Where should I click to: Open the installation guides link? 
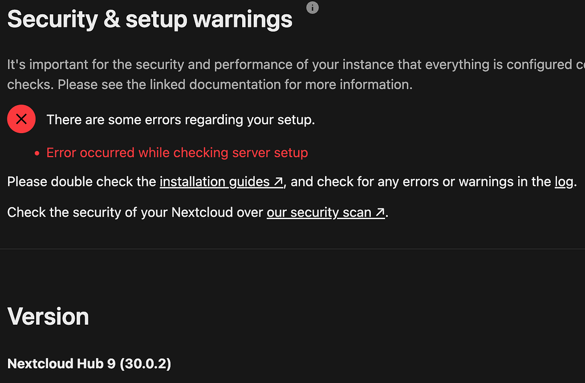221,182
